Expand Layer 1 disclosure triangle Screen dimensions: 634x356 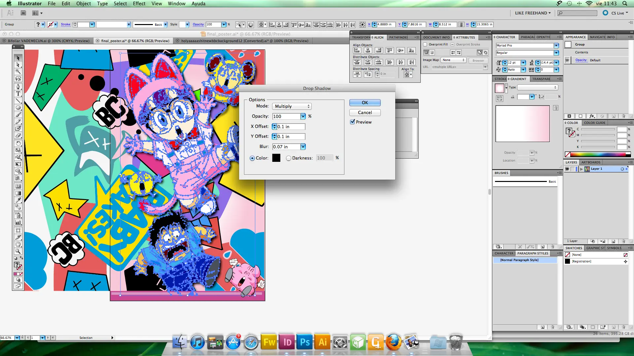(581, 169)
